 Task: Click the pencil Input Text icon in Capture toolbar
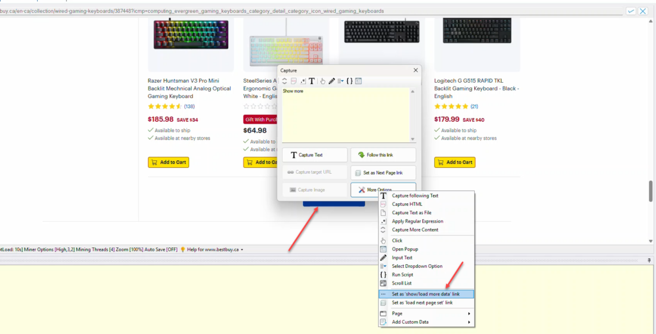pyautogui.click(x=332, y=81)
